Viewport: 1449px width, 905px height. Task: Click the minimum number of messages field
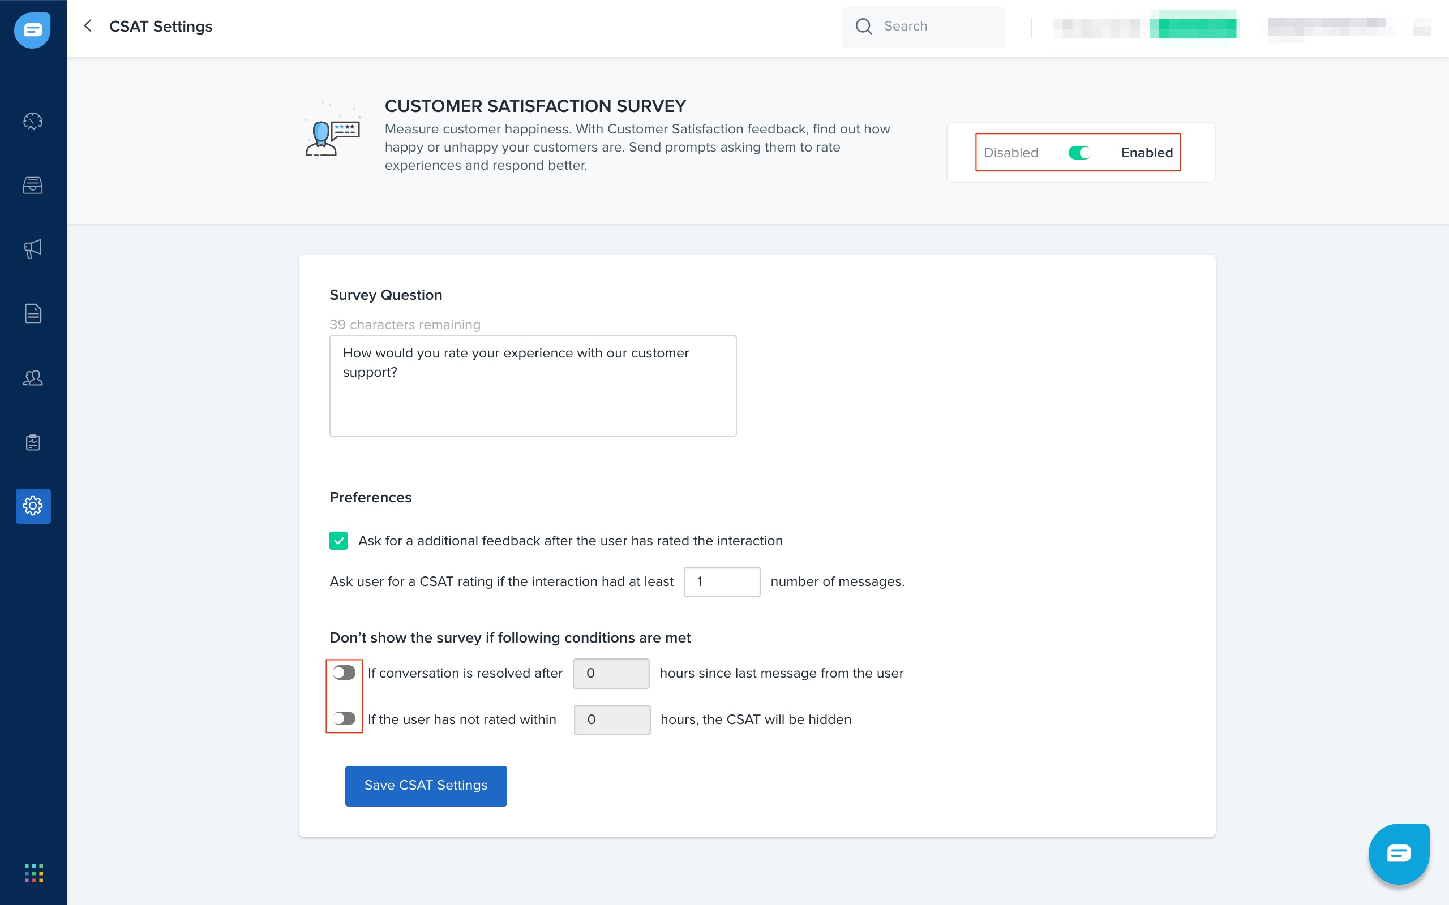pos(722,581)
